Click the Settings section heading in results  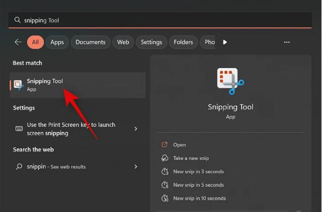(x=24, y=108)
